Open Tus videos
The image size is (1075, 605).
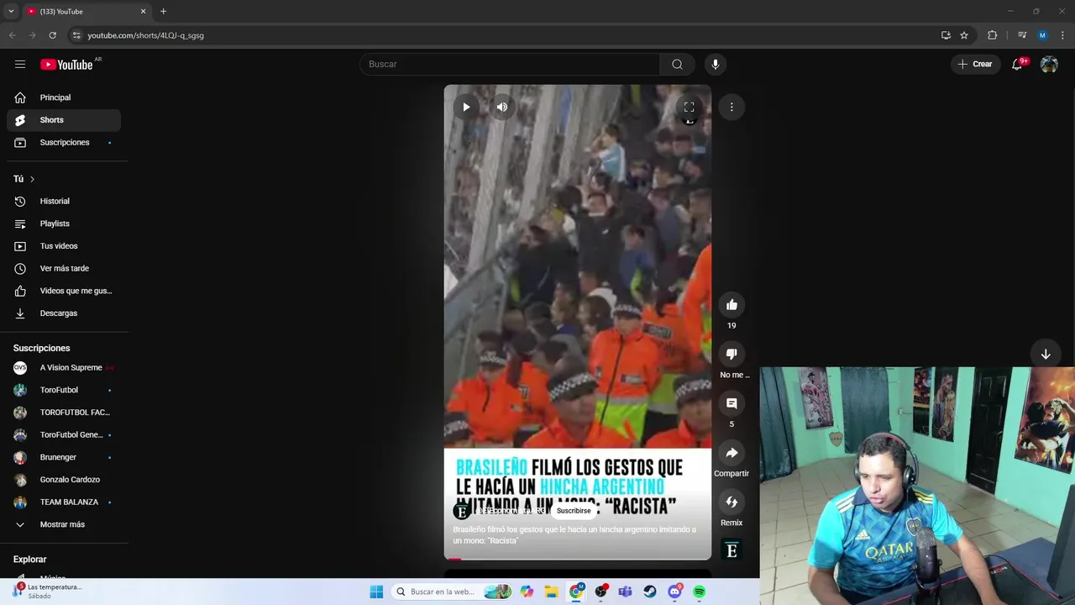64,246
